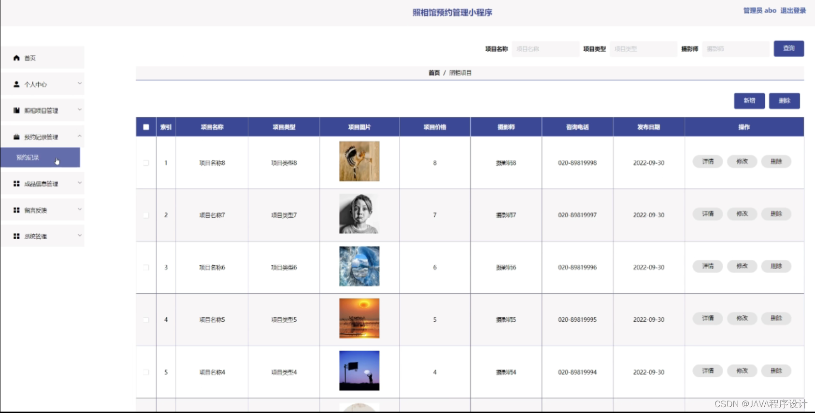The image size is (815, 413).
Task: Click 删除 for 项目名称5
Action: pos(776,318)
